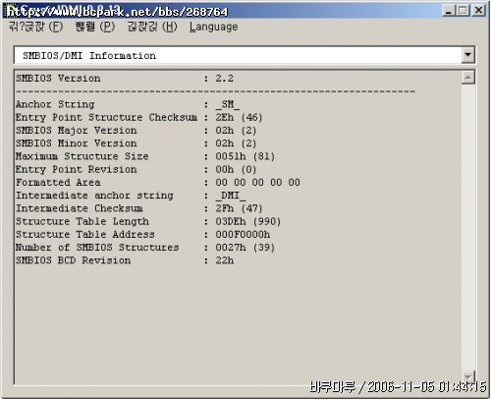
Task: Open the menu marked (P)
Action: (x=95, y=27)
